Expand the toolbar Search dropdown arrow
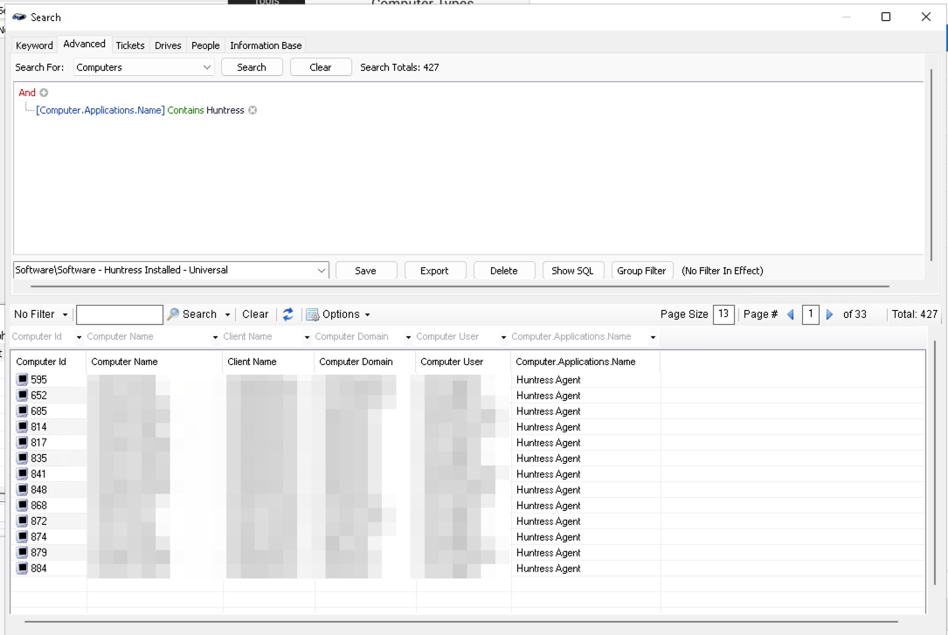 pyautogui.click(x=227, y=314)
